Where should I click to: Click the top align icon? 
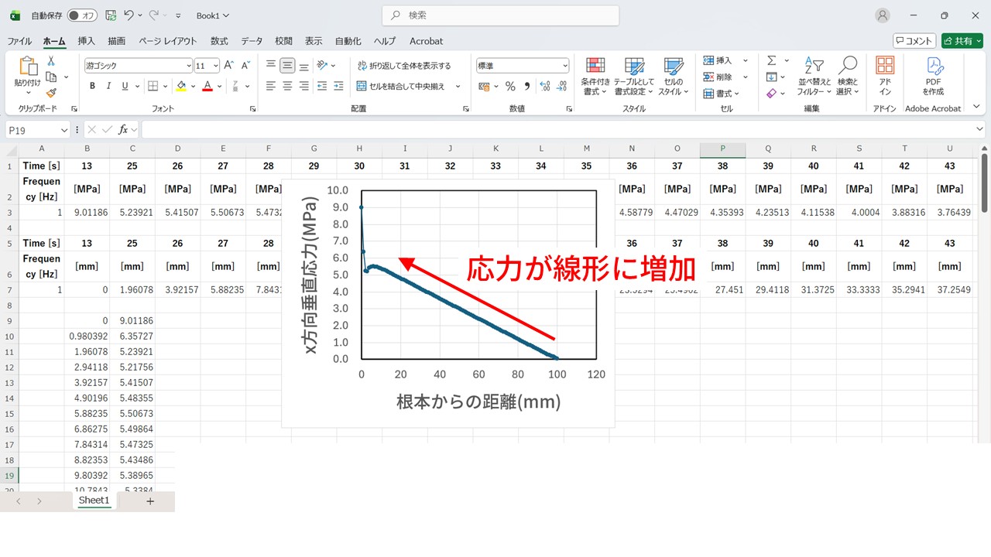pos(270,66)
